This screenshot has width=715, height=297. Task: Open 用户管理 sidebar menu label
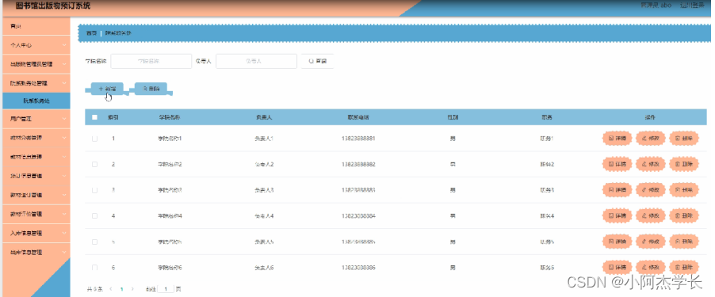[x=21, y=119]
